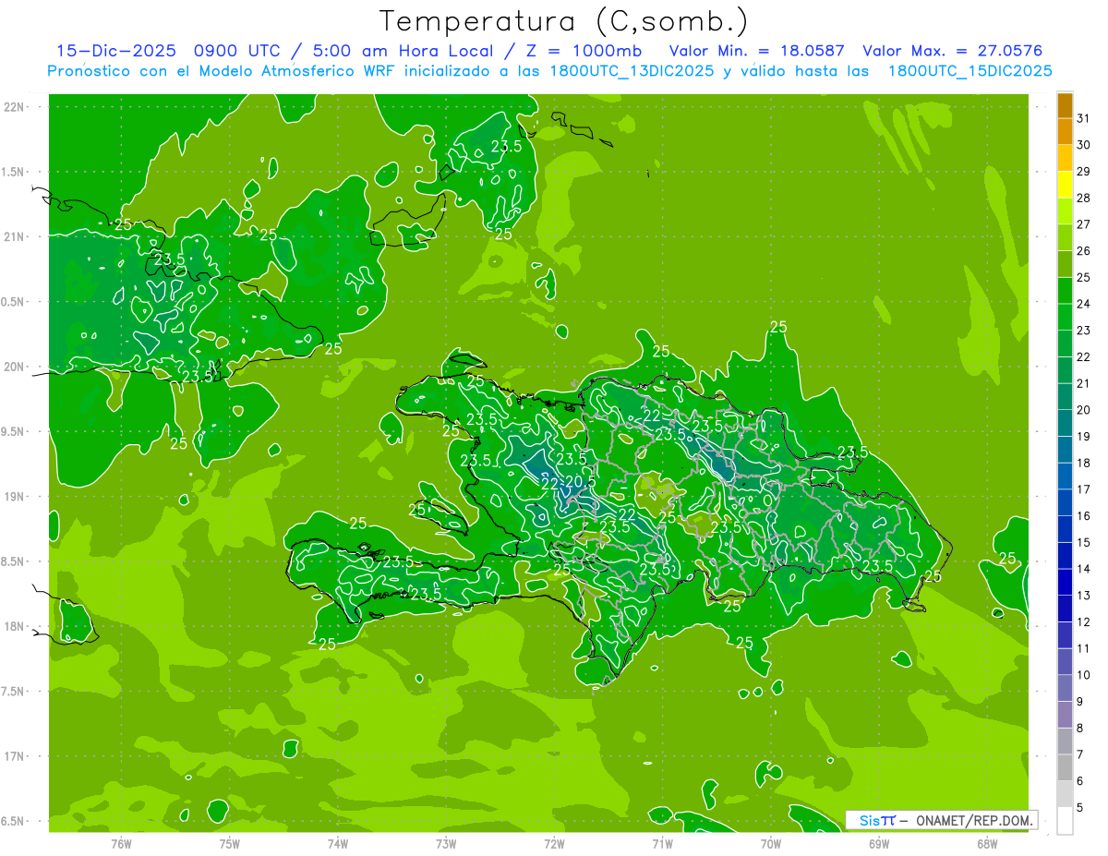Click the color legend label "13"
Viewport: 1108px width, 856px height.
point(1084,596)
